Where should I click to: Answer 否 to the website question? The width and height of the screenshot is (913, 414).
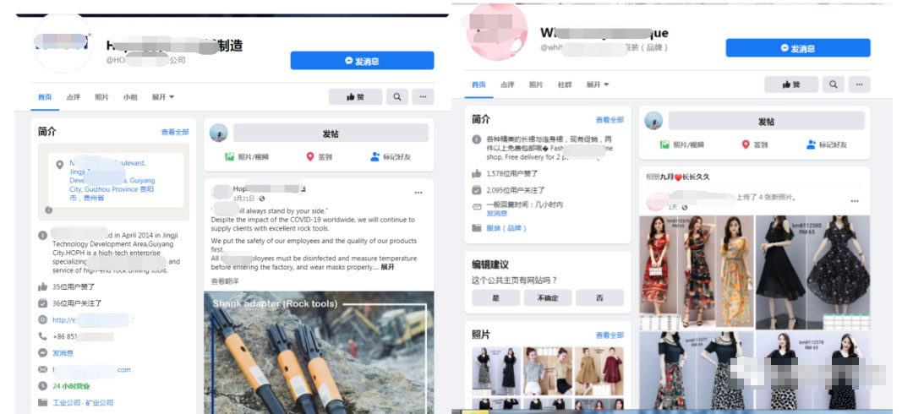(x=599, y=297)
